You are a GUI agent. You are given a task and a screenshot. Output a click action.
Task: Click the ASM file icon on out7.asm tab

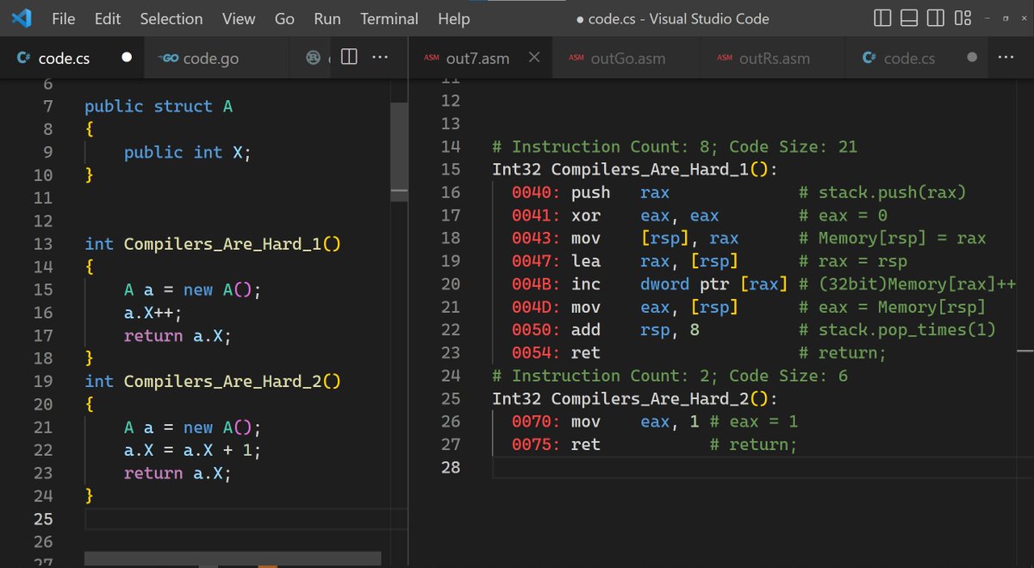pyautogui.click(x=432, y=58)
